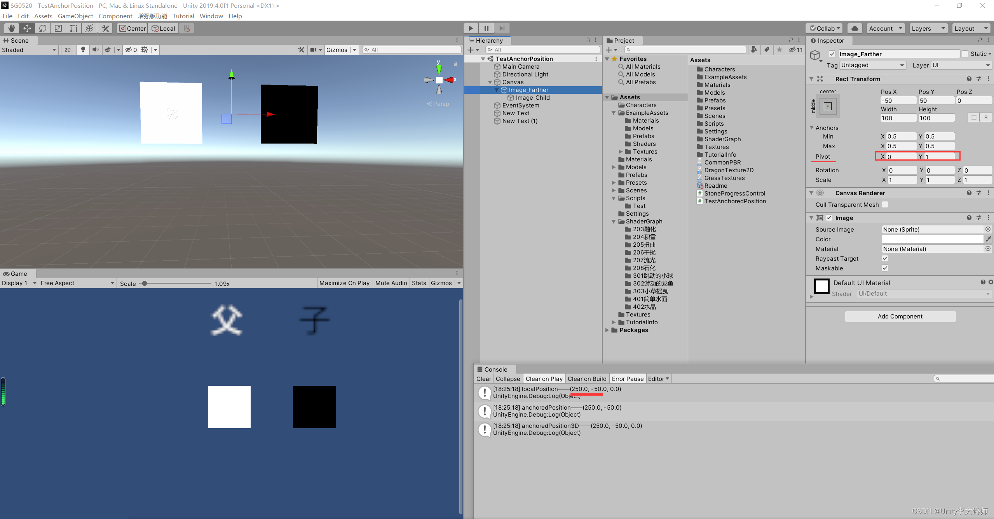
Task: Click the Color swatch in Image component
Action: tap(930, 239)
